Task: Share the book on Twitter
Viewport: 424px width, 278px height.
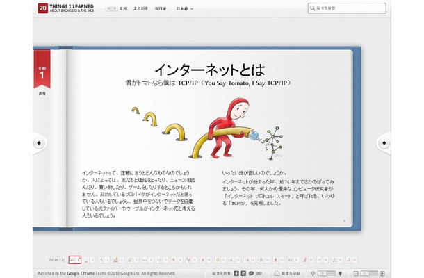Action: tap(244, 273)
